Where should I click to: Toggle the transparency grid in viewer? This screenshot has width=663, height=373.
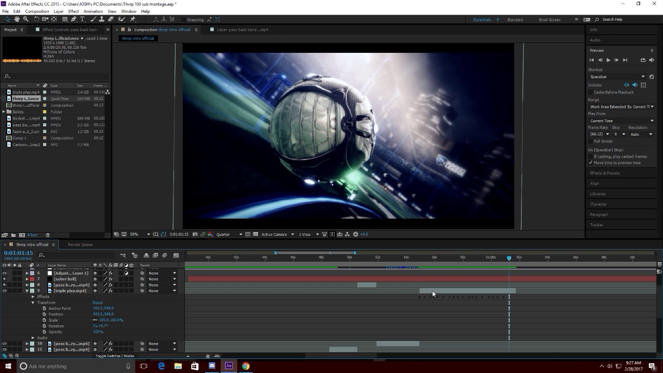tap(255, 234)
